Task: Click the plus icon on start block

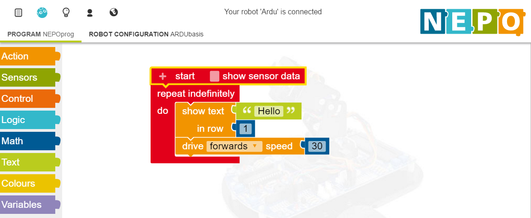Action: (x=163, y=77)
